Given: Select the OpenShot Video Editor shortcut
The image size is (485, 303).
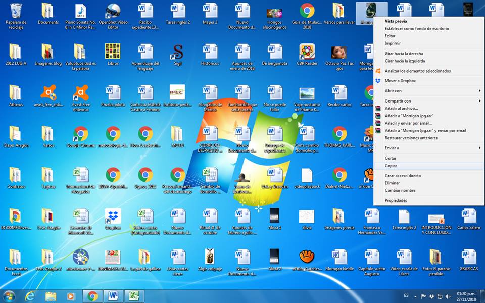Looking at the screenshot, I should [113, 11].
